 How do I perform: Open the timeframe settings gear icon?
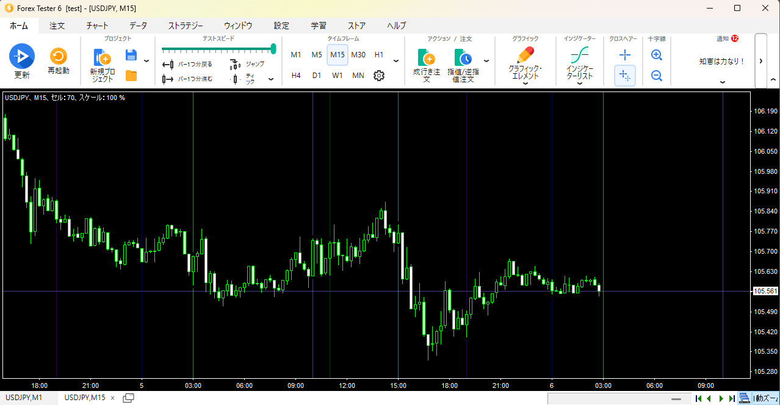379,76
